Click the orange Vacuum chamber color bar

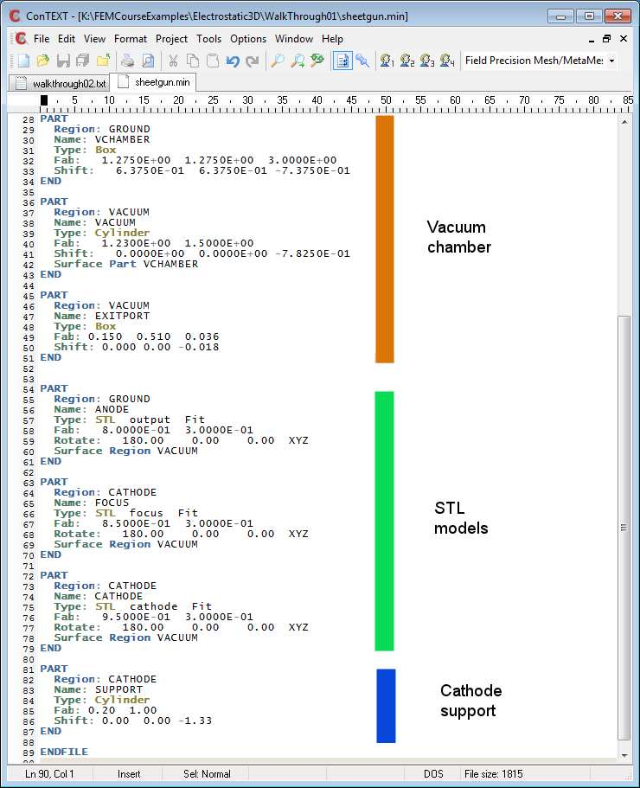pyautogui.click(x=385, y=239)
